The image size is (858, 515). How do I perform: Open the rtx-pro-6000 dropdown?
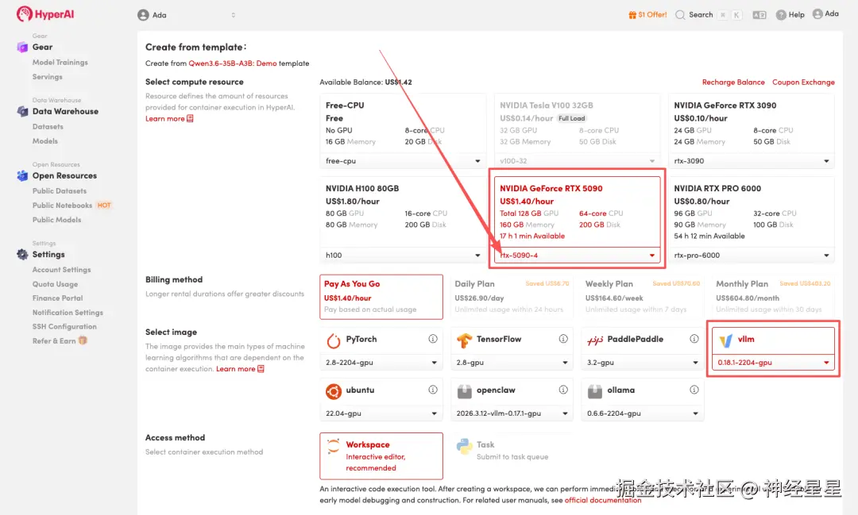pyautogui.click(x=752, y=256)
